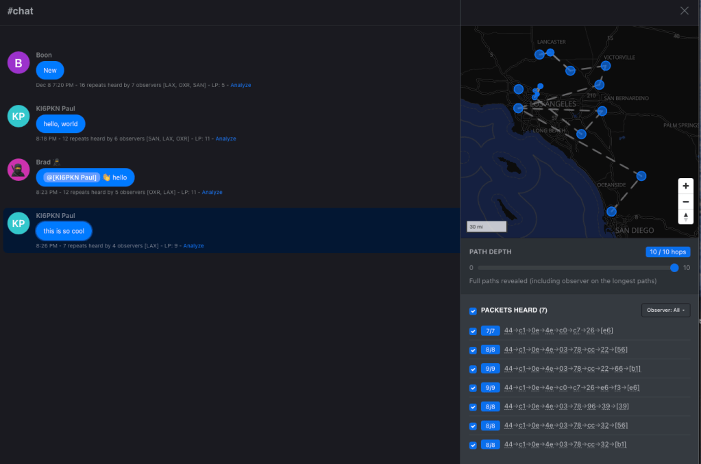Click the map node near San Diego

tap(611, 212)
